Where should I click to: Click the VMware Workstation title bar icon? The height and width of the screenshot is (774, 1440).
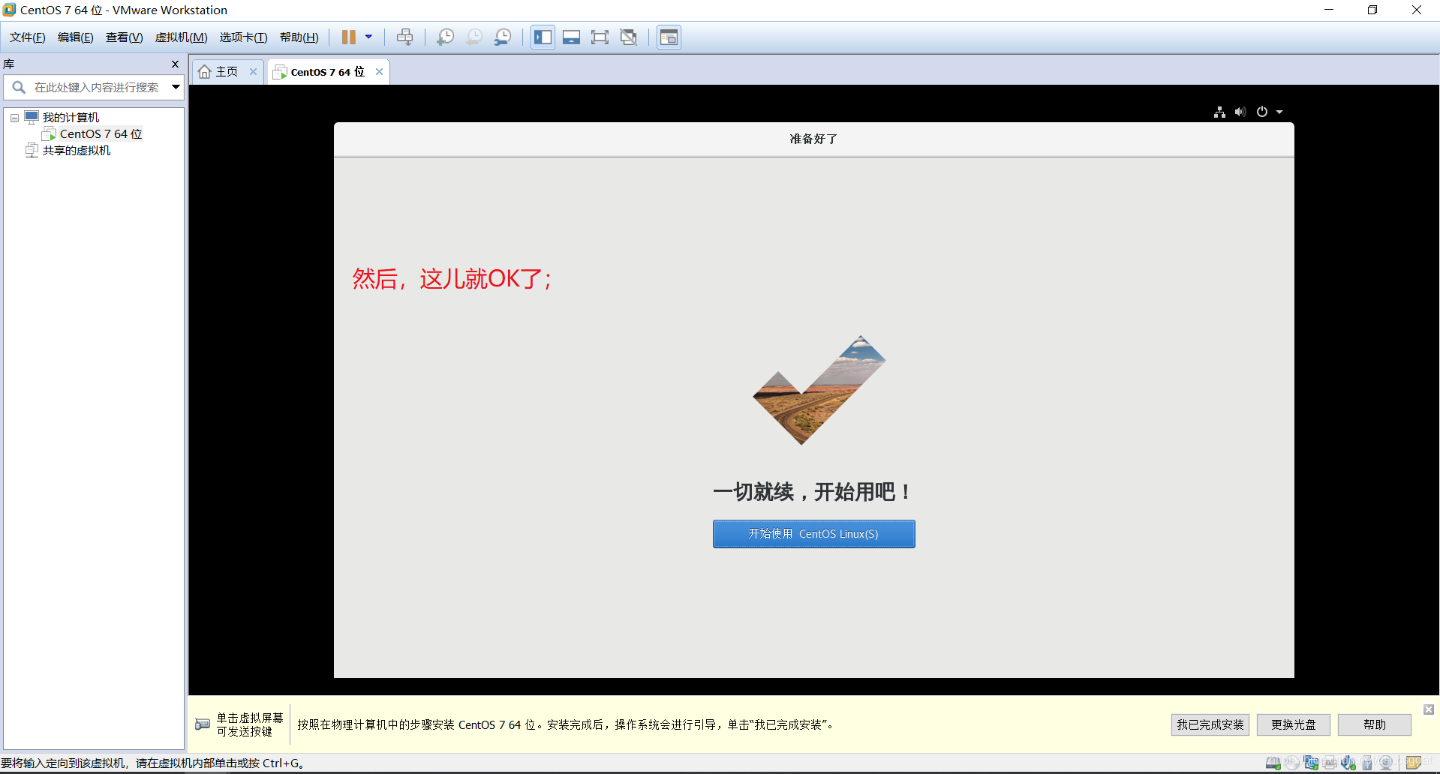point(9,10)
